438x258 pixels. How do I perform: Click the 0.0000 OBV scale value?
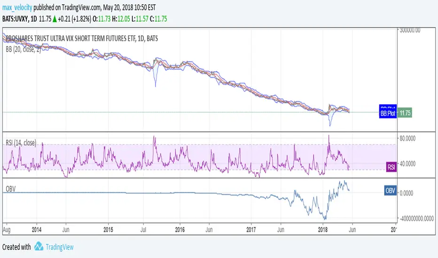click(x=407, y=193)
